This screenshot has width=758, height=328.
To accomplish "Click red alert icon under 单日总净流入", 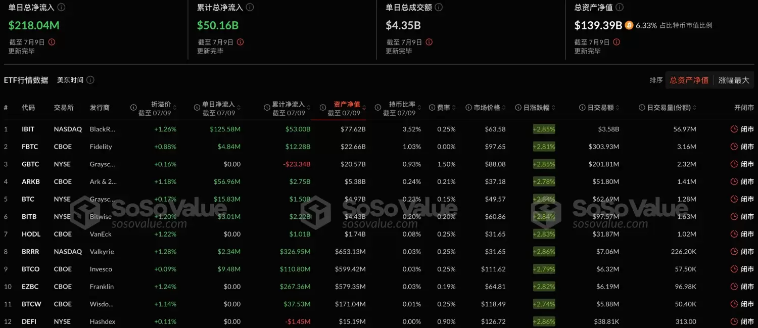I will click(x=52, y=42).
